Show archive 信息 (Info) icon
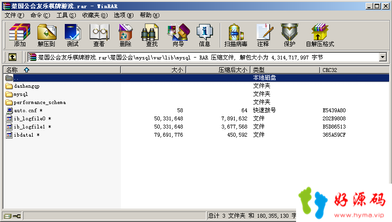This screenshot has width=392, height=222. click(204, 32)
